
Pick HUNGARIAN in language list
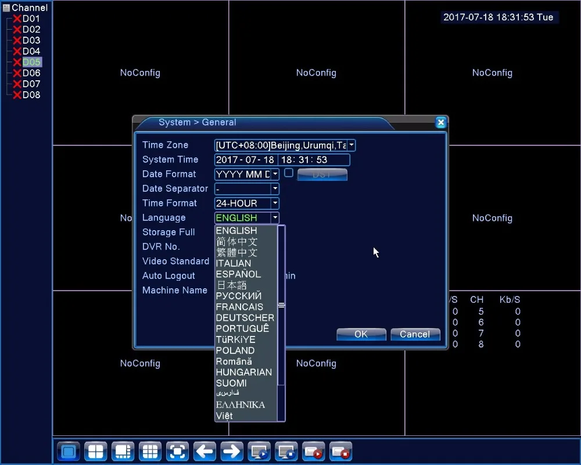[246, 373]
